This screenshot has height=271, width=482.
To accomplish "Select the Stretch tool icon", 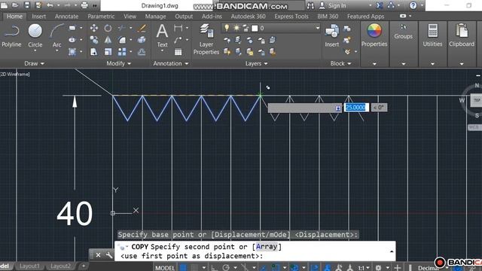I will [x=94, y=52].
